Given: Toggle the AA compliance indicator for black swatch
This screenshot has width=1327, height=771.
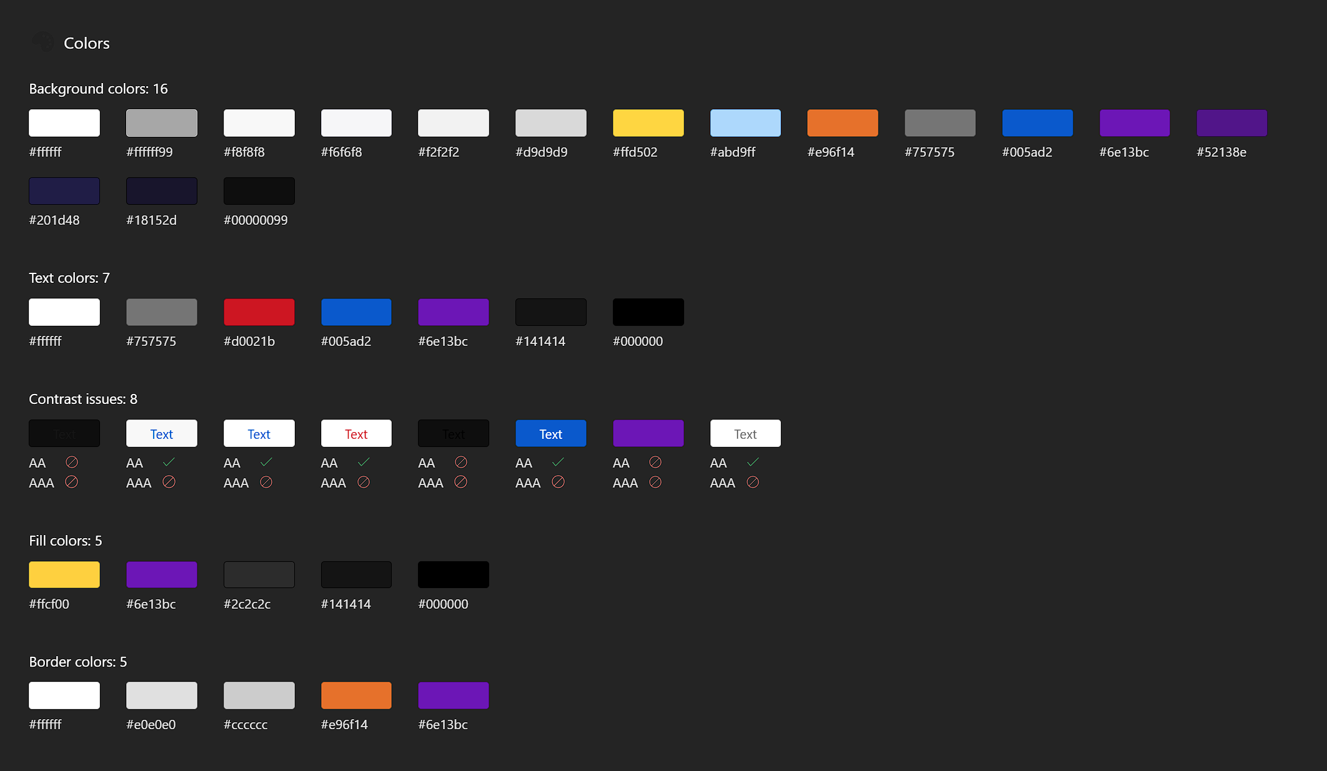Looking at the screenshot, I should click(71, 462).
